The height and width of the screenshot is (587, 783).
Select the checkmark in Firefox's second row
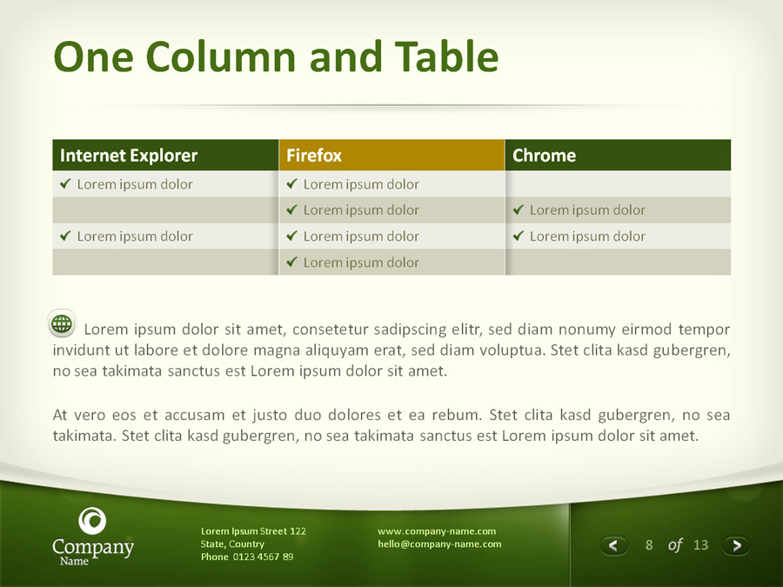292,210
